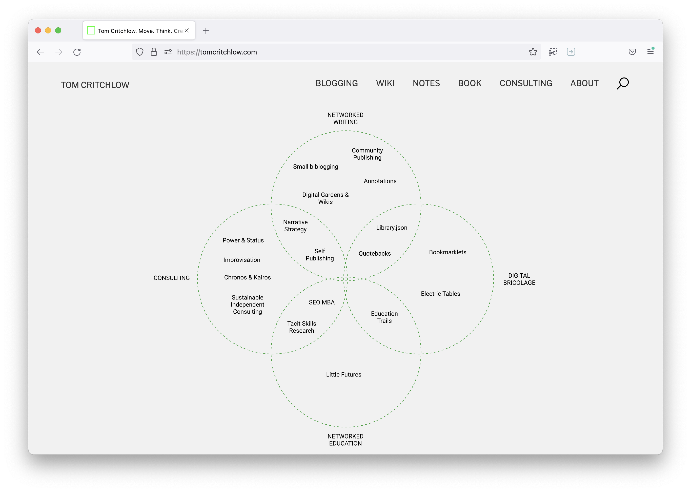This screenshot has width=691, height=492.
Task: Click the NETWORKED EDUCATION circle label
Action: click(x=345, y=440)
